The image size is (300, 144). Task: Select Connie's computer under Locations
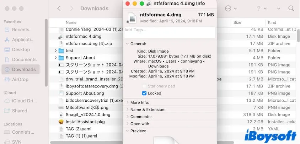pos(21,132)
